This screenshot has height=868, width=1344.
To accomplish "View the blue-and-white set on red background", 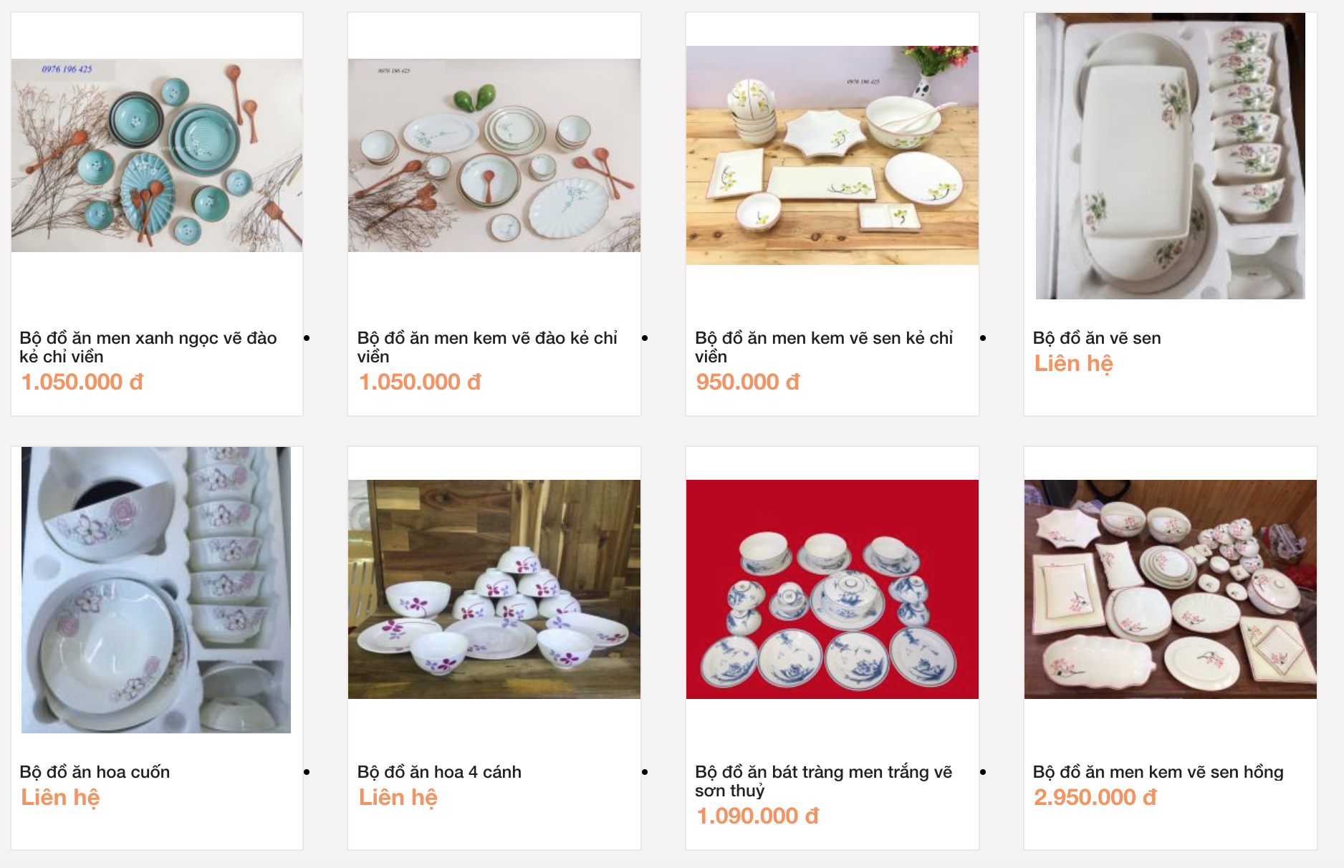I will [x=832, y=589].
